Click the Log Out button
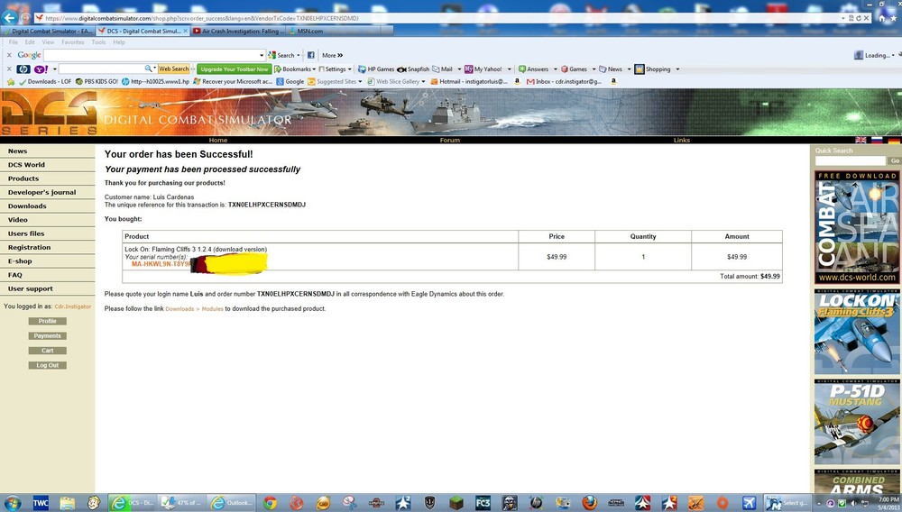Viewport: 902px width, 512px height. tap(47, 365)
